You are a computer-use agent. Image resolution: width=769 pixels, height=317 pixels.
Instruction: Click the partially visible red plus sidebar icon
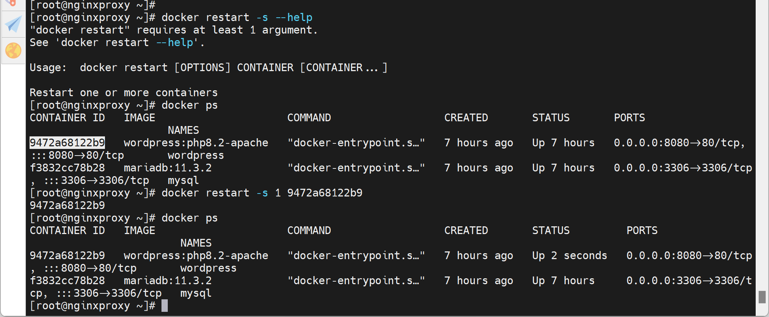13,3
